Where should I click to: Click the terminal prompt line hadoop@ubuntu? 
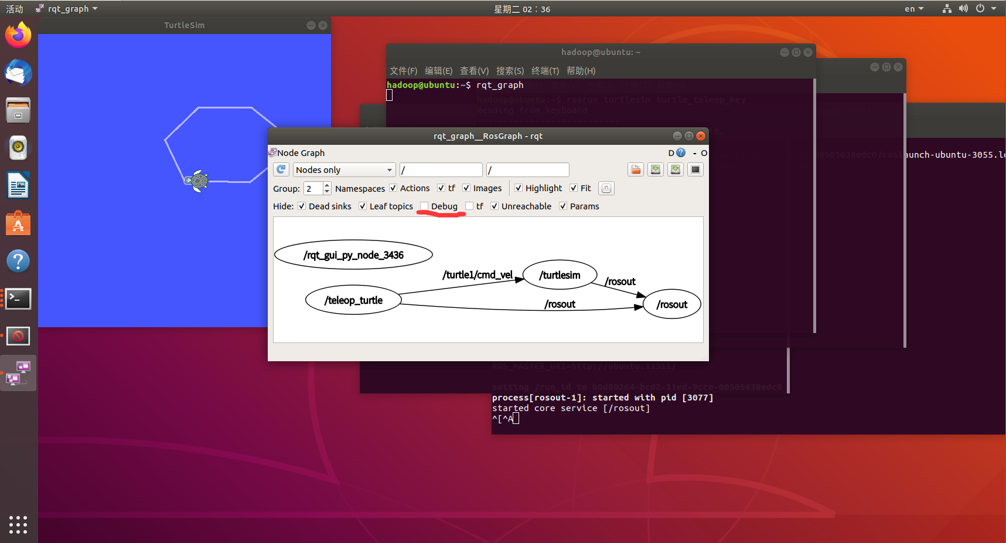[455, 85]
